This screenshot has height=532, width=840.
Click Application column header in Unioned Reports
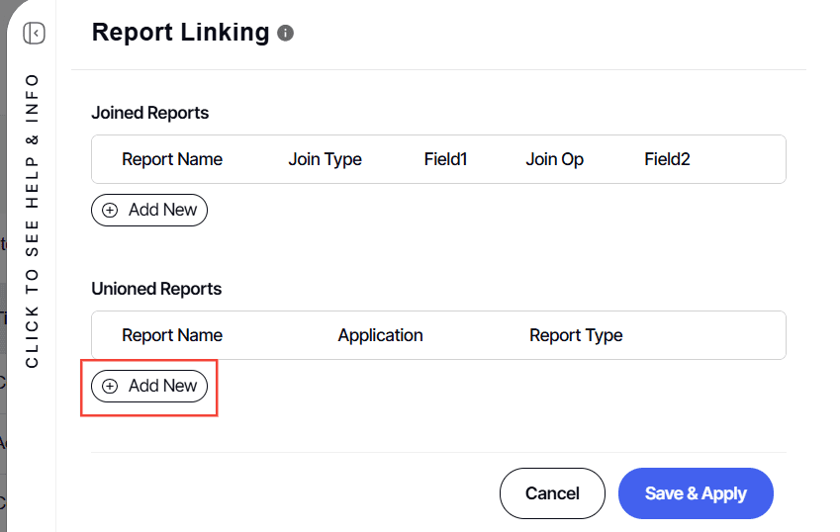tap(380, 335)
